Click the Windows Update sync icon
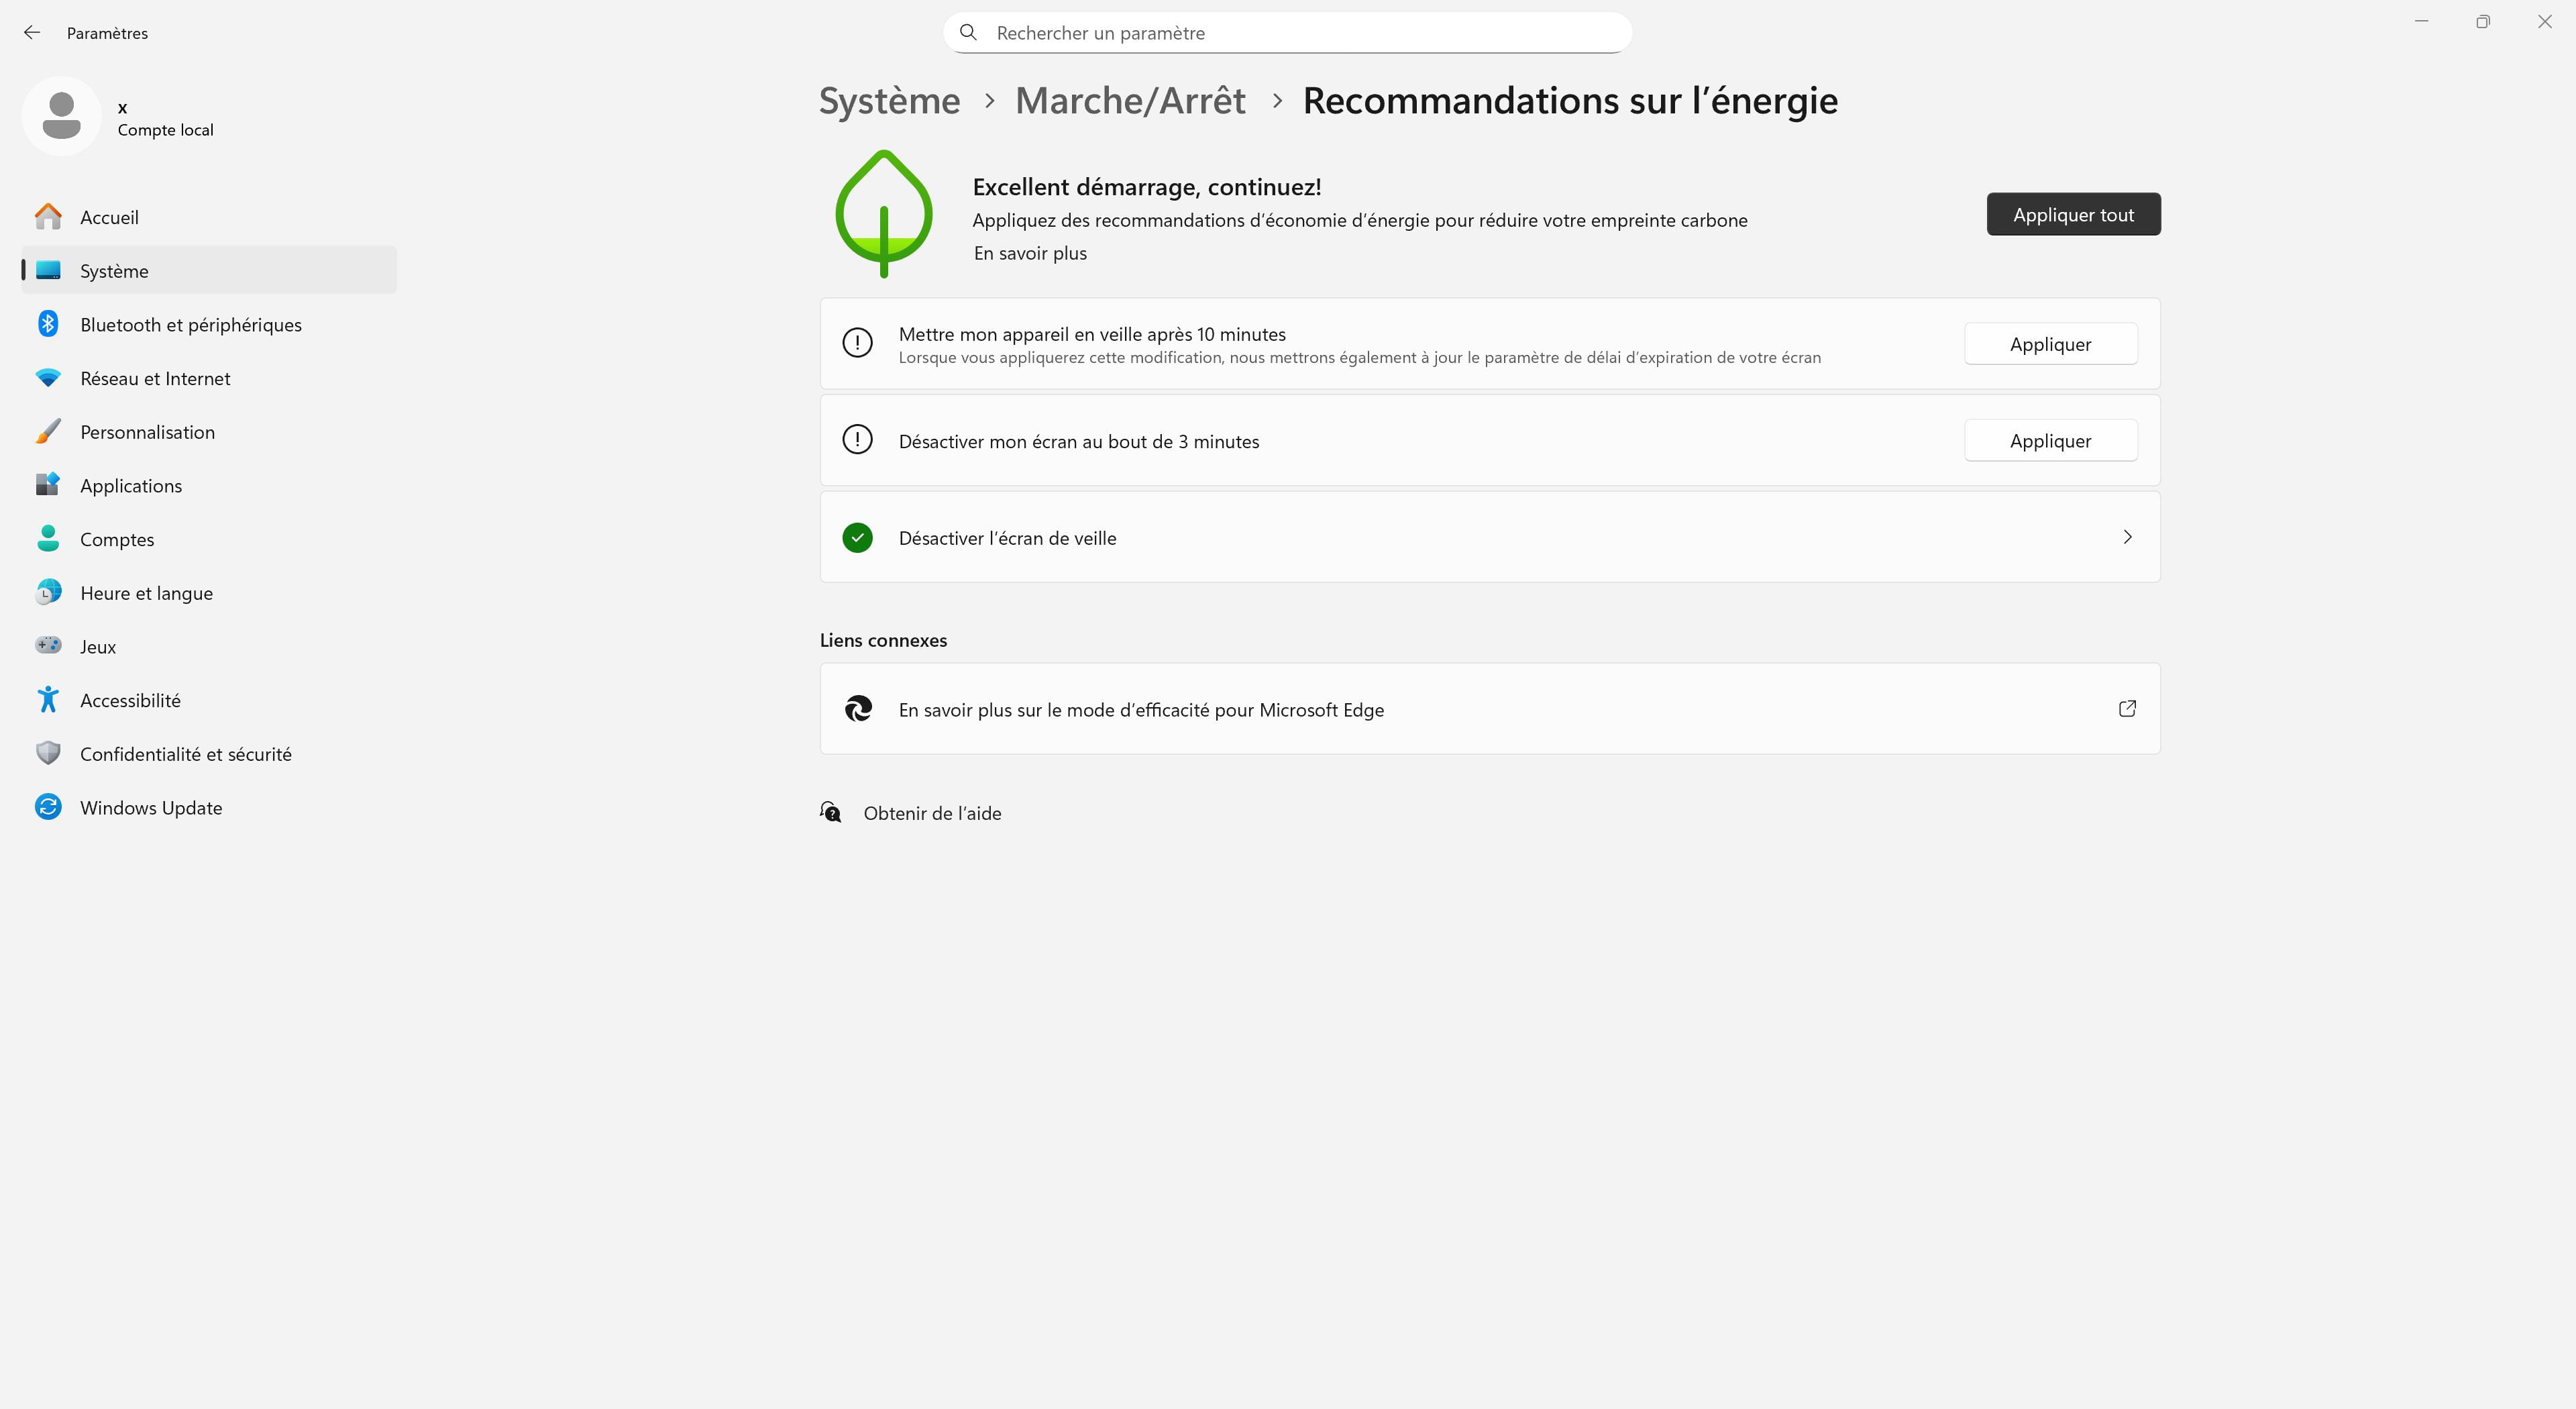Viewport: 2576px width, 1409px height. 48,807
